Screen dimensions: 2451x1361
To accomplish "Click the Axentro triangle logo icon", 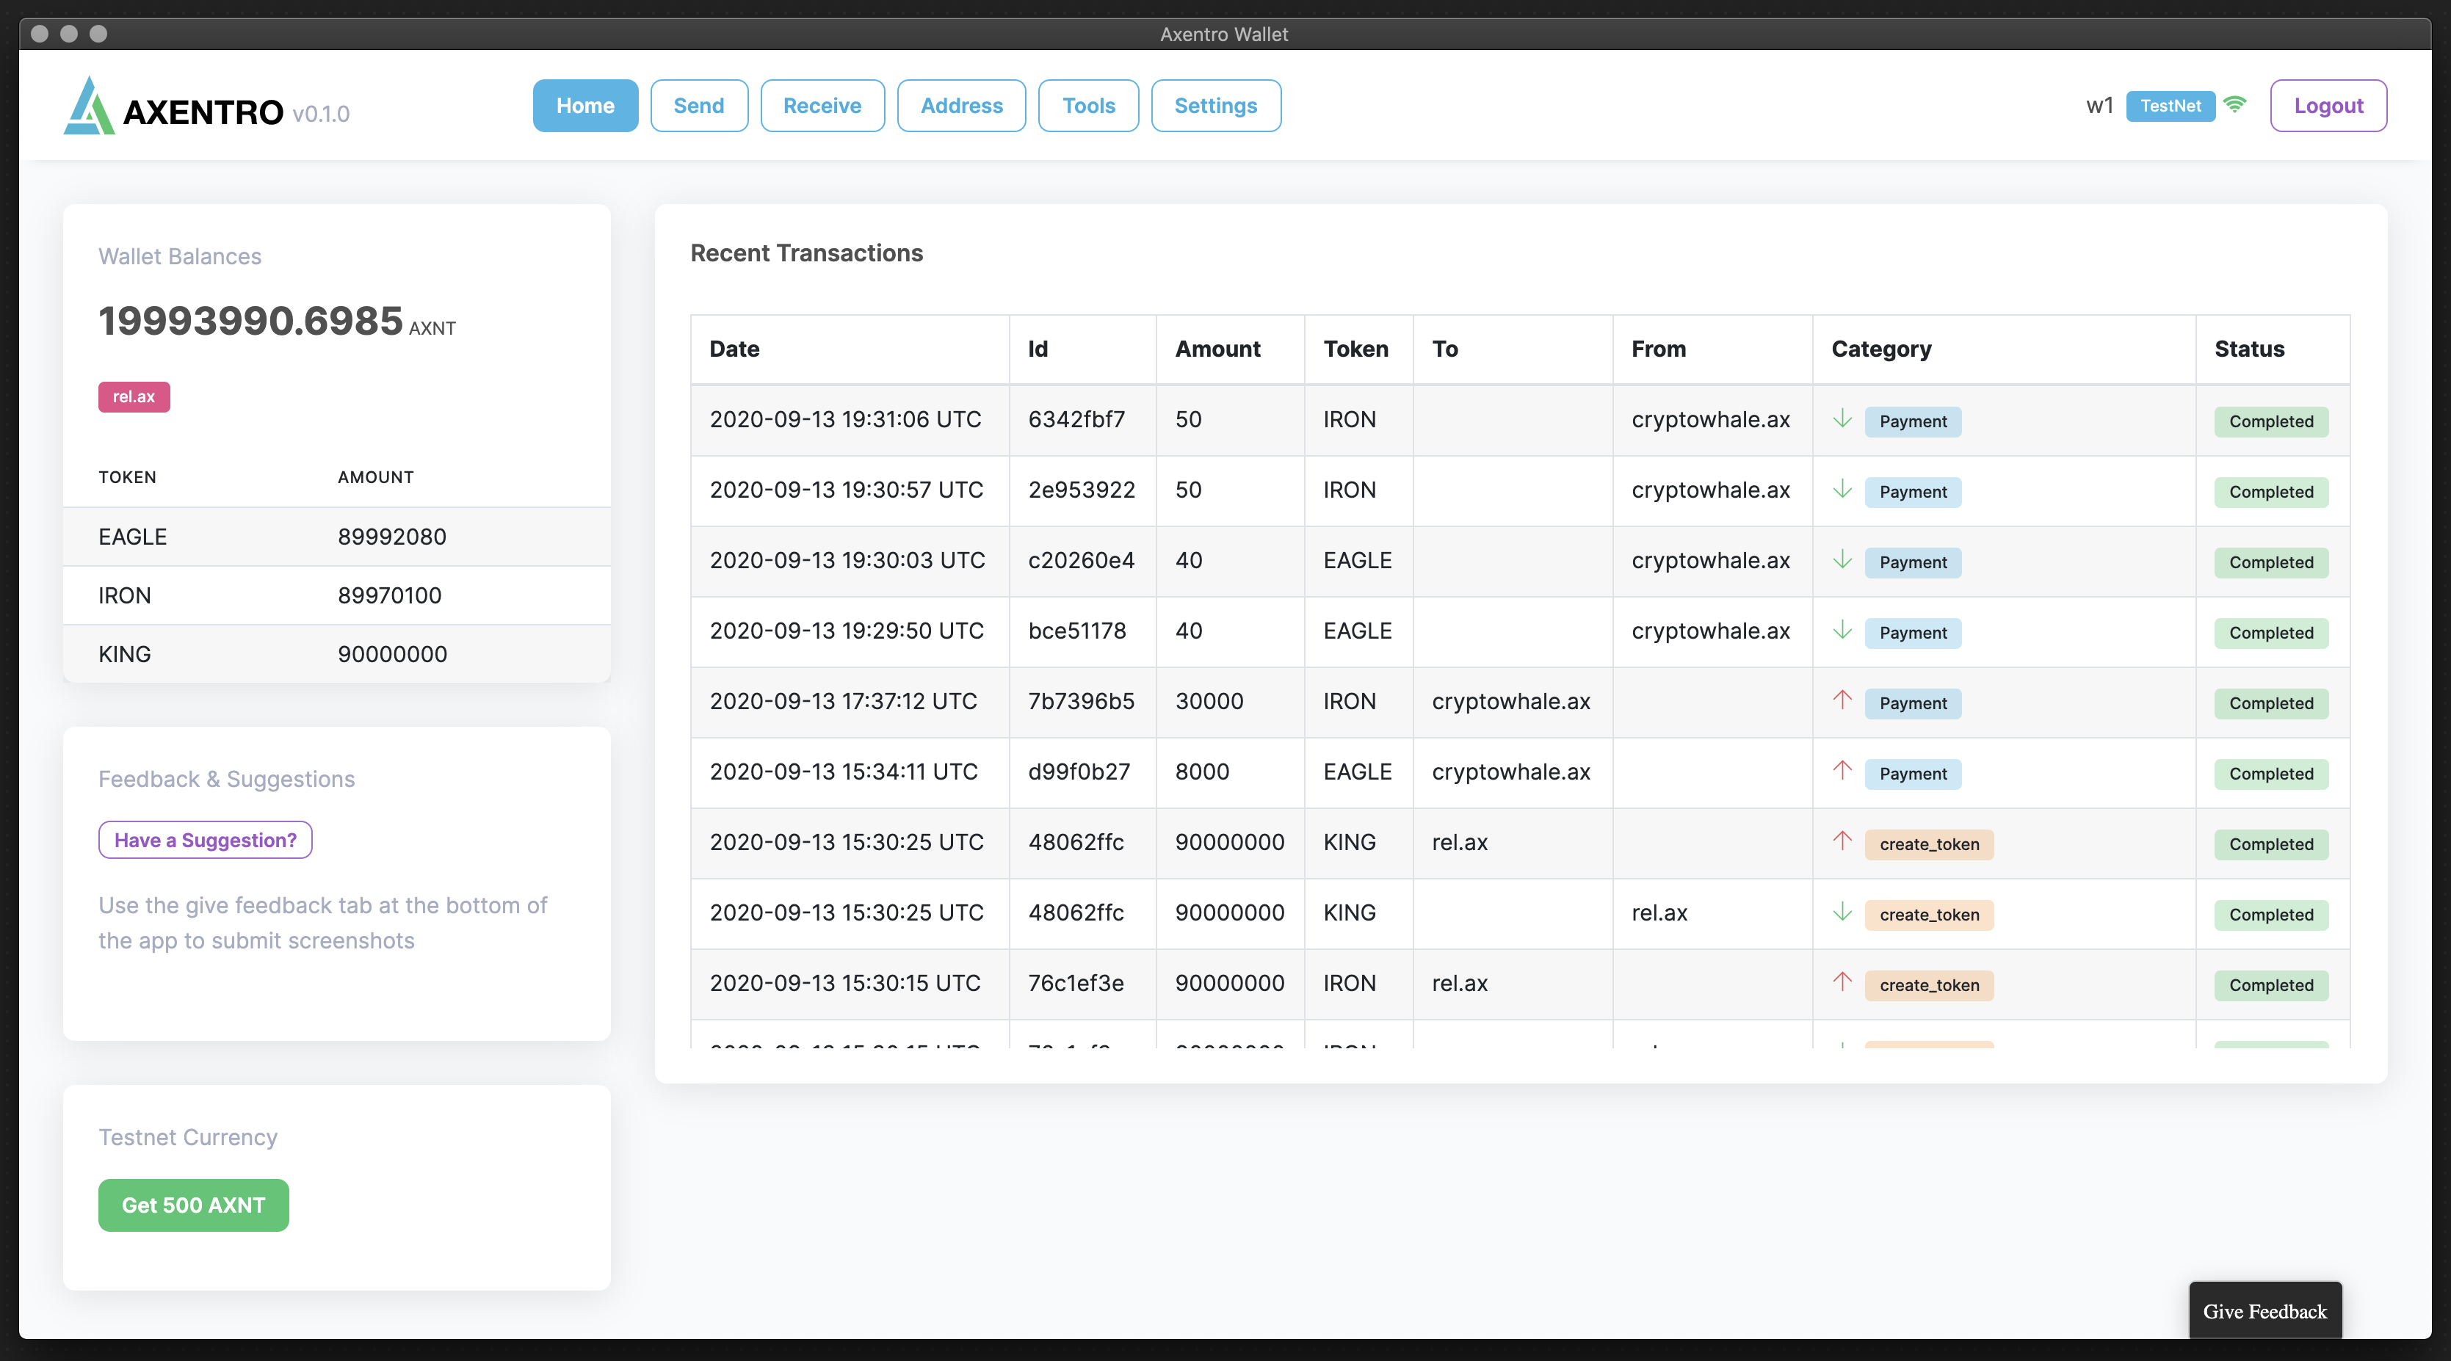I will click(x=89, y=106).
